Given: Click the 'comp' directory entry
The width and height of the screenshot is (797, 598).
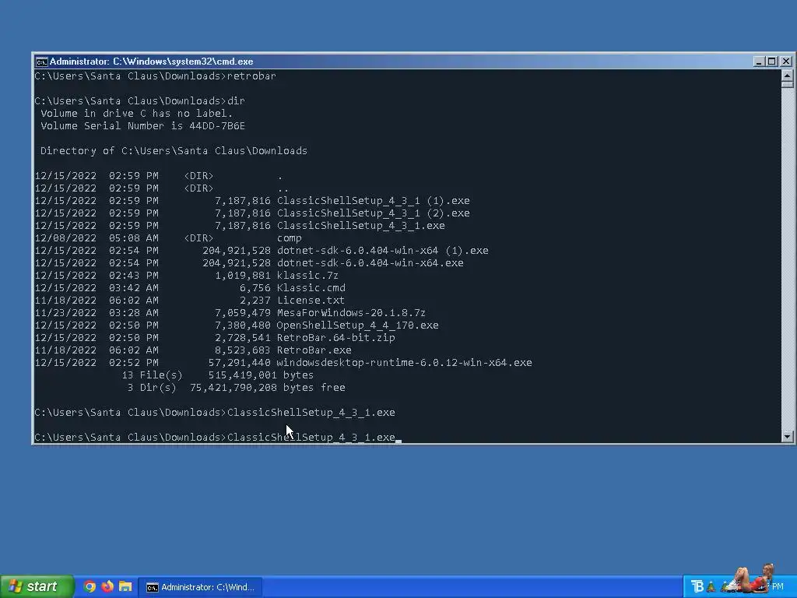Looking at the screenshot, I should click(x=290, y=238).
